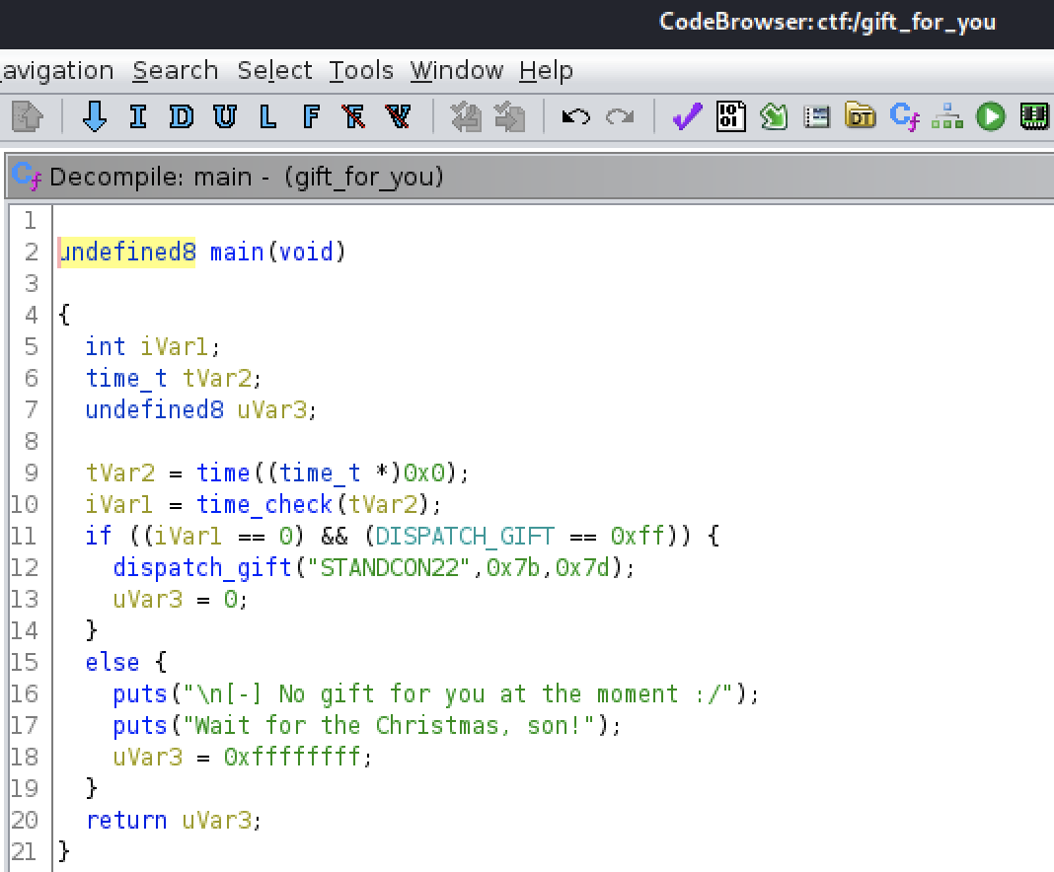Viewport: 1054px width, 872px height.
Task: Click the first greyed-out copy icon after crossed V
Action: (466, 117)
